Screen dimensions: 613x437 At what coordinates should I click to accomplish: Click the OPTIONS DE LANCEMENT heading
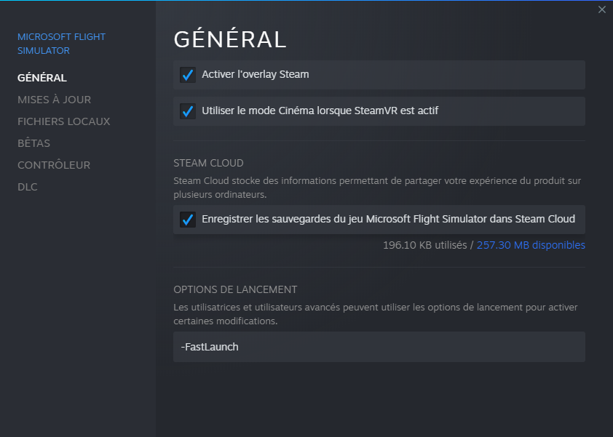[x=235, y=289]
